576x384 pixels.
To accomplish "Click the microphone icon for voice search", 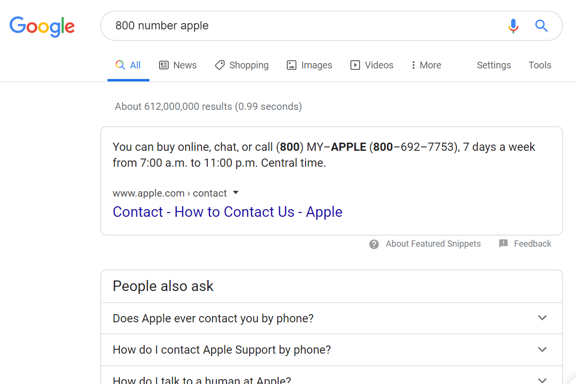I will (513, 26).
